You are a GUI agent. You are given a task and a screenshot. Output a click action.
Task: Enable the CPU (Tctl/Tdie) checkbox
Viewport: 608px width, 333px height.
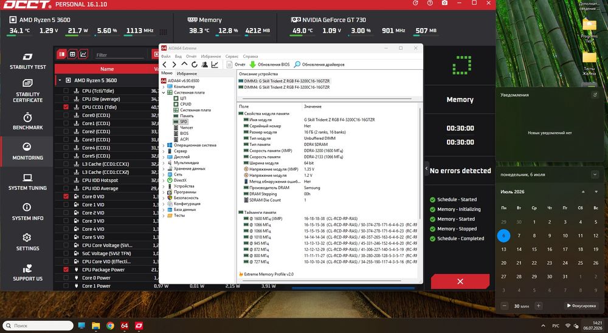tap(66, 91)
